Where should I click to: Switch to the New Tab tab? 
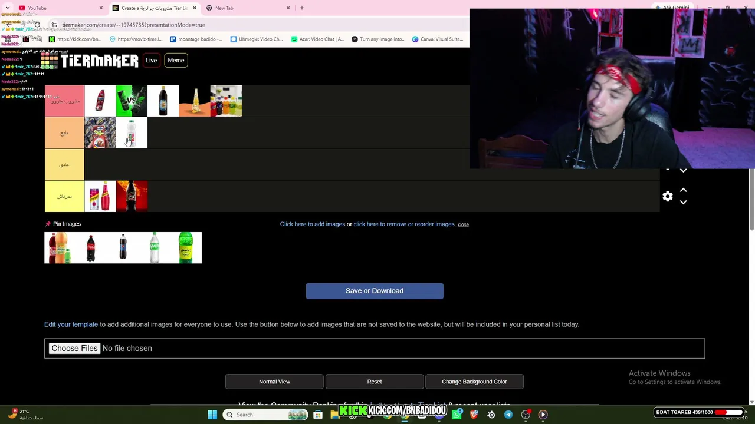(x=248, y=8)
